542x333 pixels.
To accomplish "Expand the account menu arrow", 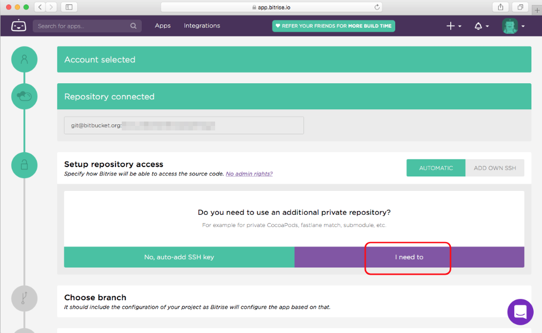I will [x=523, y=26].
